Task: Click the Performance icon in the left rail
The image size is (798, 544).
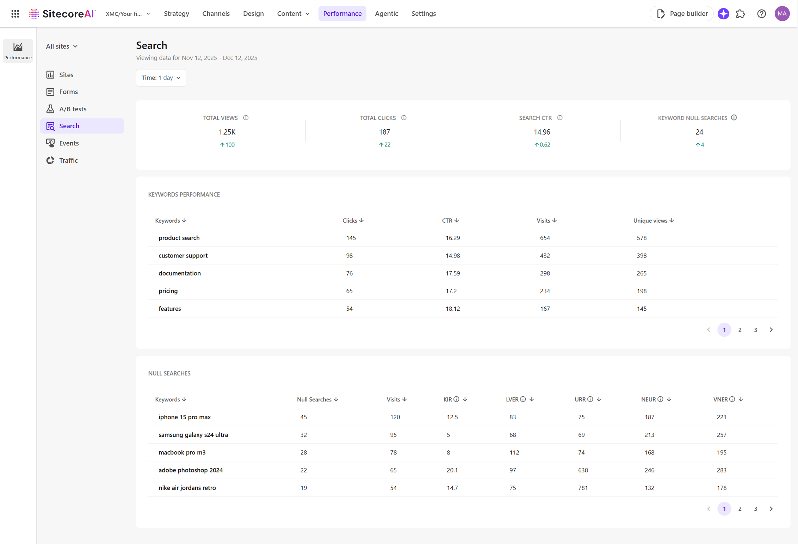Action: pyautogui.click(x=18, y=50)
